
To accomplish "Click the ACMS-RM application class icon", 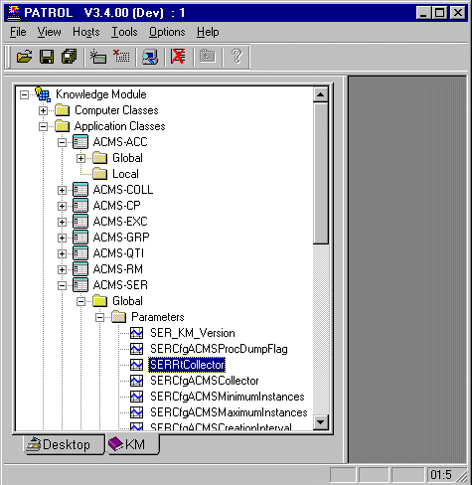I will [x=80, y=269].
